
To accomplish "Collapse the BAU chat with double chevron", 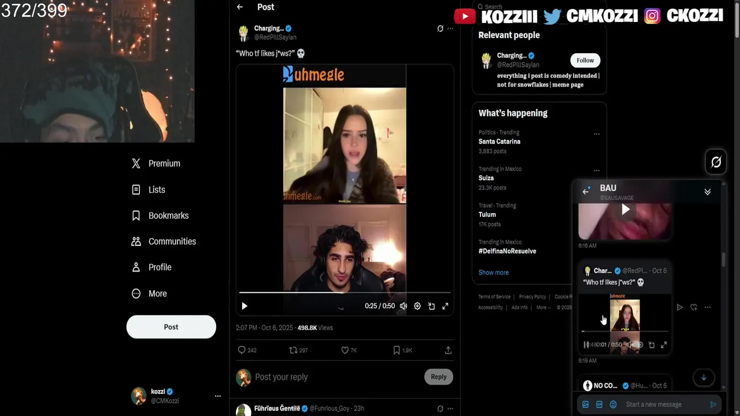I will [708, 192].
